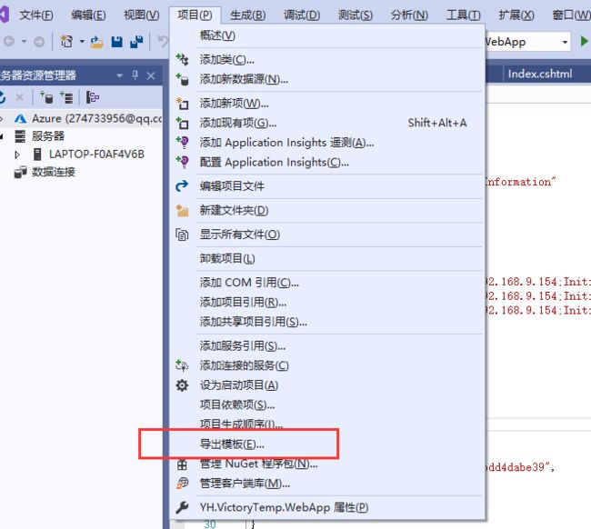The height and width of the screenshot is (529, 591).
Task: Open the 测试(S) menu
Action: 355,15
